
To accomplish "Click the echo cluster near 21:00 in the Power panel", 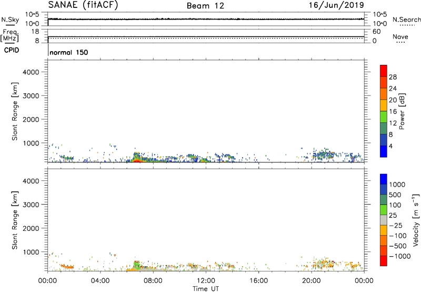I will click(323, 155).
